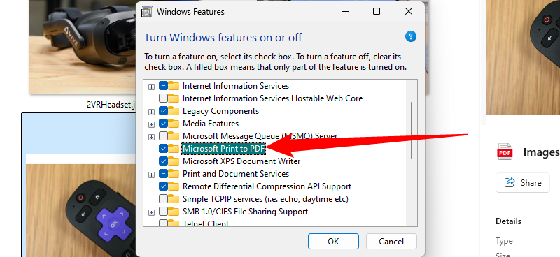560x257 pixels.
Task: Select Legacy Components label
Action: point(220,111)
